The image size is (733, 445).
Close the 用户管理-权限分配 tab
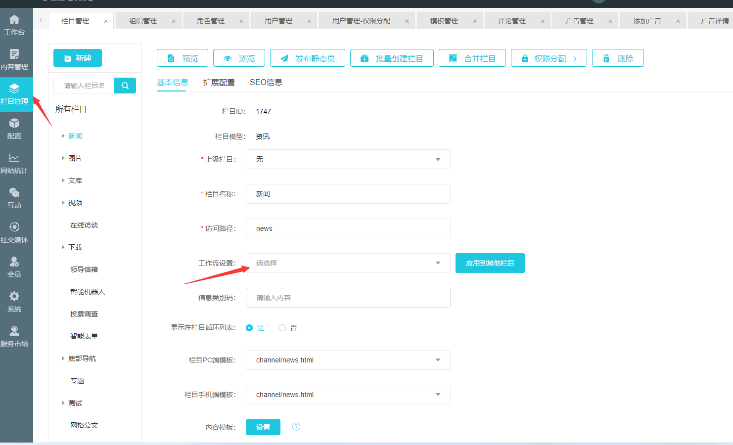pyautogui.click(x=407, y=21)
